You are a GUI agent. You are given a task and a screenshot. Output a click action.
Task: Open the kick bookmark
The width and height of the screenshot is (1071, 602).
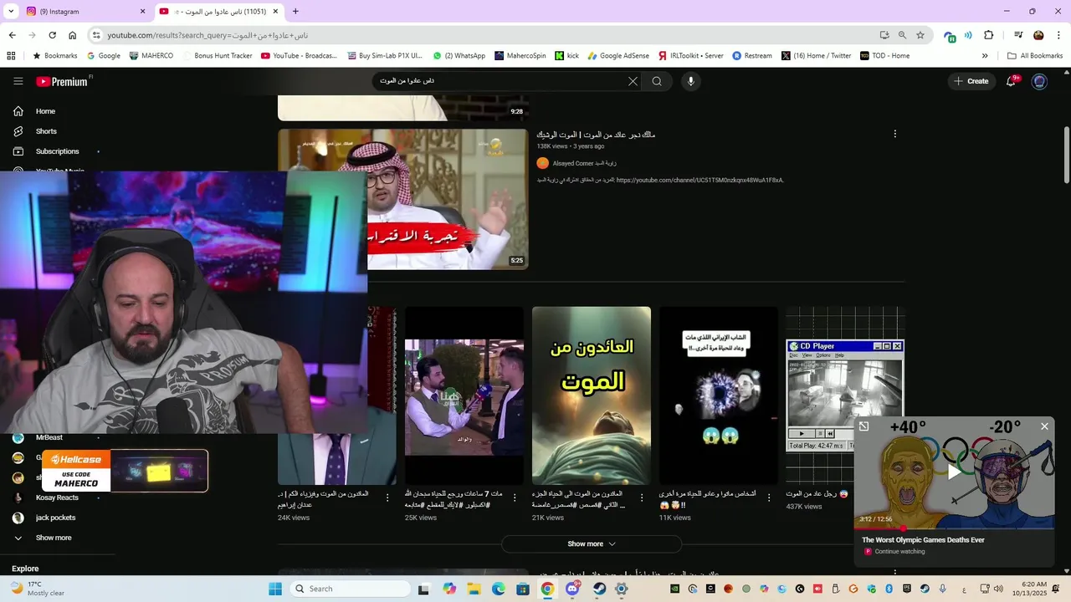coord(566,56)
